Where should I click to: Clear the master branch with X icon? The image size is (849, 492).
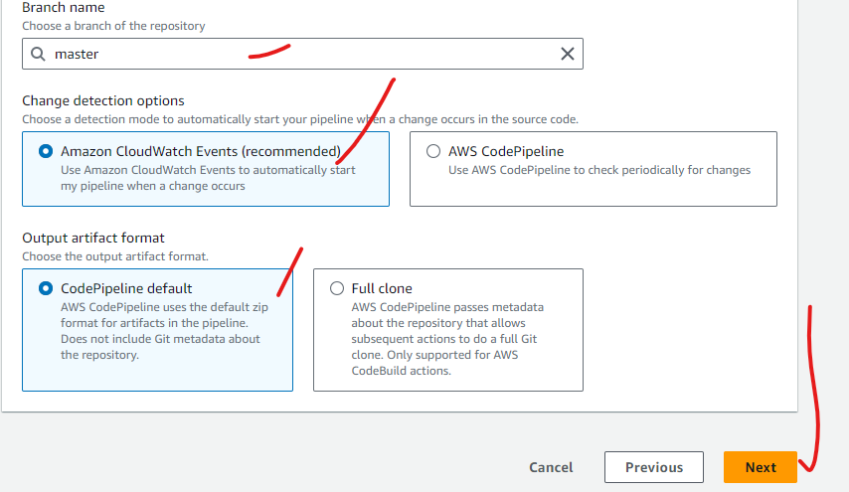pos(568,54)
